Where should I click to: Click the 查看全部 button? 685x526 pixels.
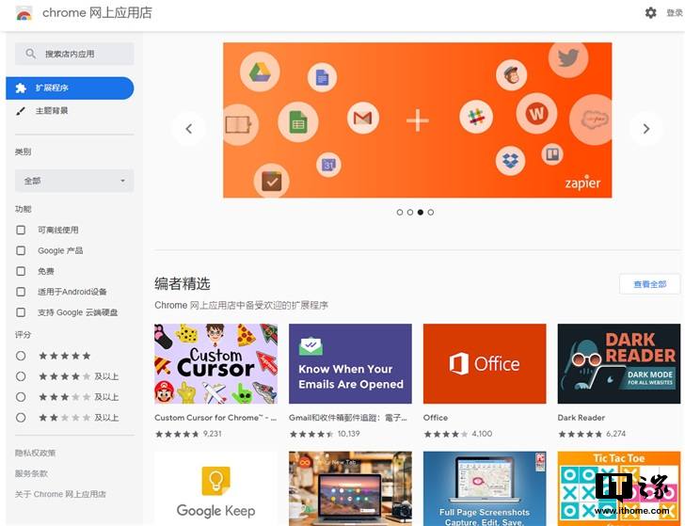[649, 284]
